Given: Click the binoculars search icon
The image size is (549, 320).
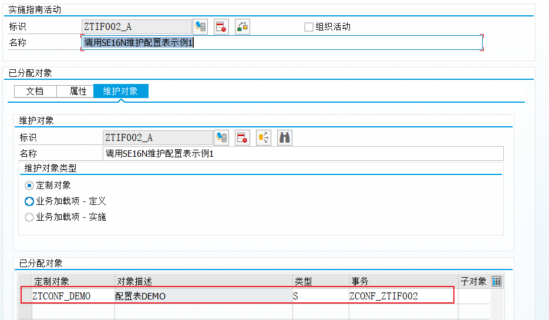Looking at the screenshot, I should (285, 137).
